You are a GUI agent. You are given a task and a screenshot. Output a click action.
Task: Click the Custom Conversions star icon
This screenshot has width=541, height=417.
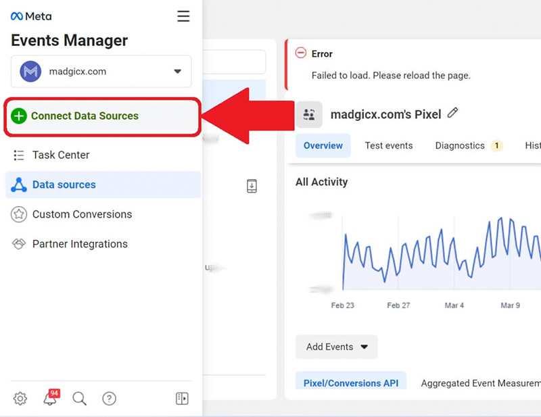click(x=19, y=214)
